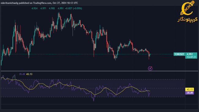Click the countdown timer 13:47:31
Screen dimensions: 199x112
click(x=191, y=57)
